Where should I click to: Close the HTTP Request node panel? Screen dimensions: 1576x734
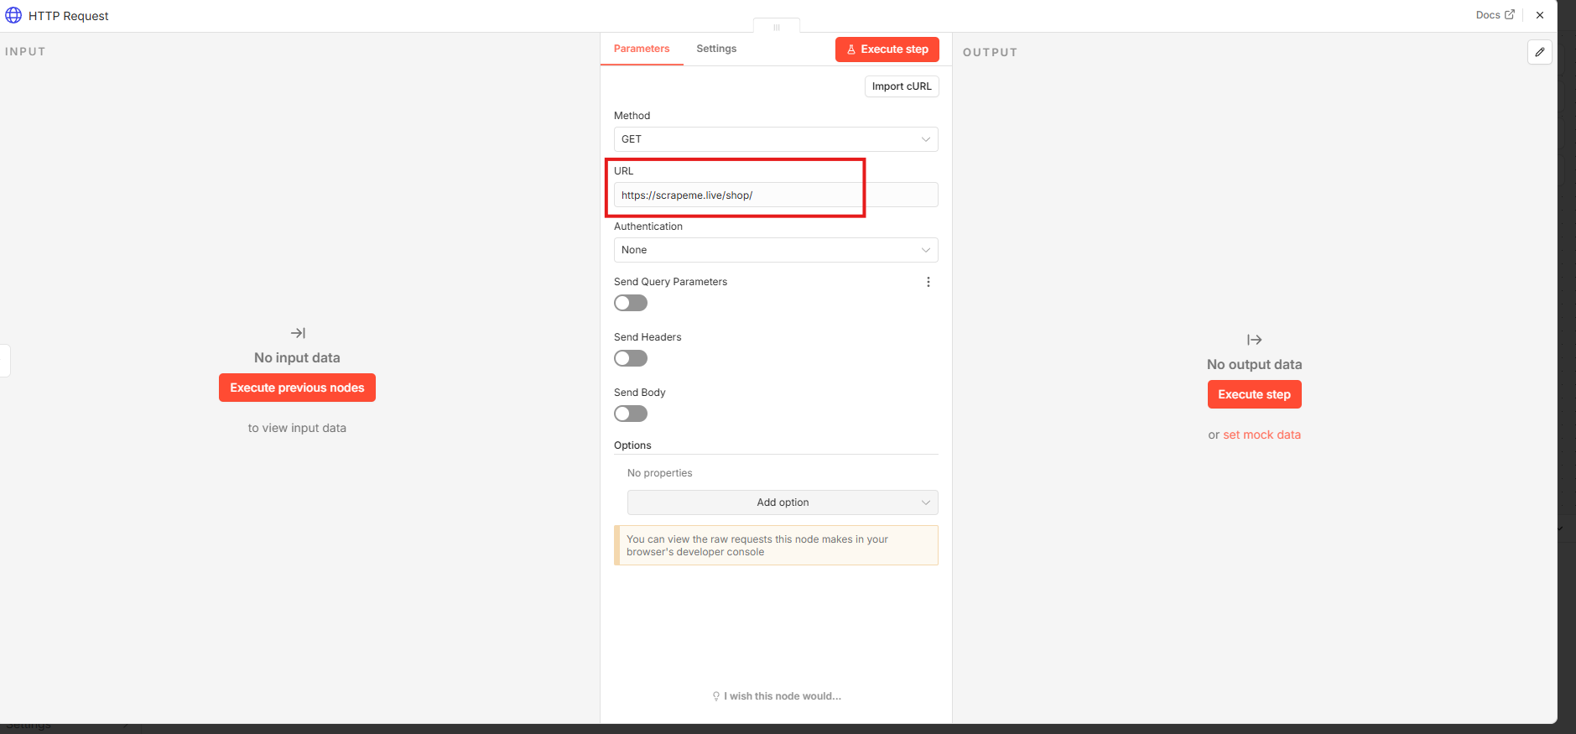click(1540, 15)
